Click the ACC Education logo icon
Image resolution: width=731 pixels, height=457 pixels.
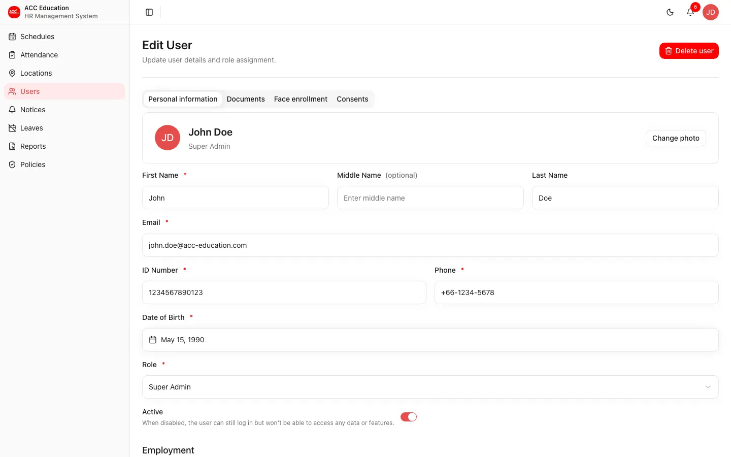pyautogui.click(x=14, y=12)
